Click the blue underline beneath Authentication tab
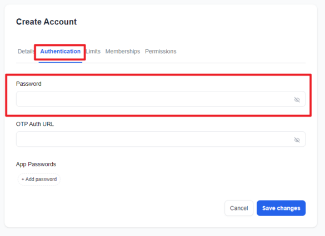This screenshot has height=236, width=325. tap(61, 62)
